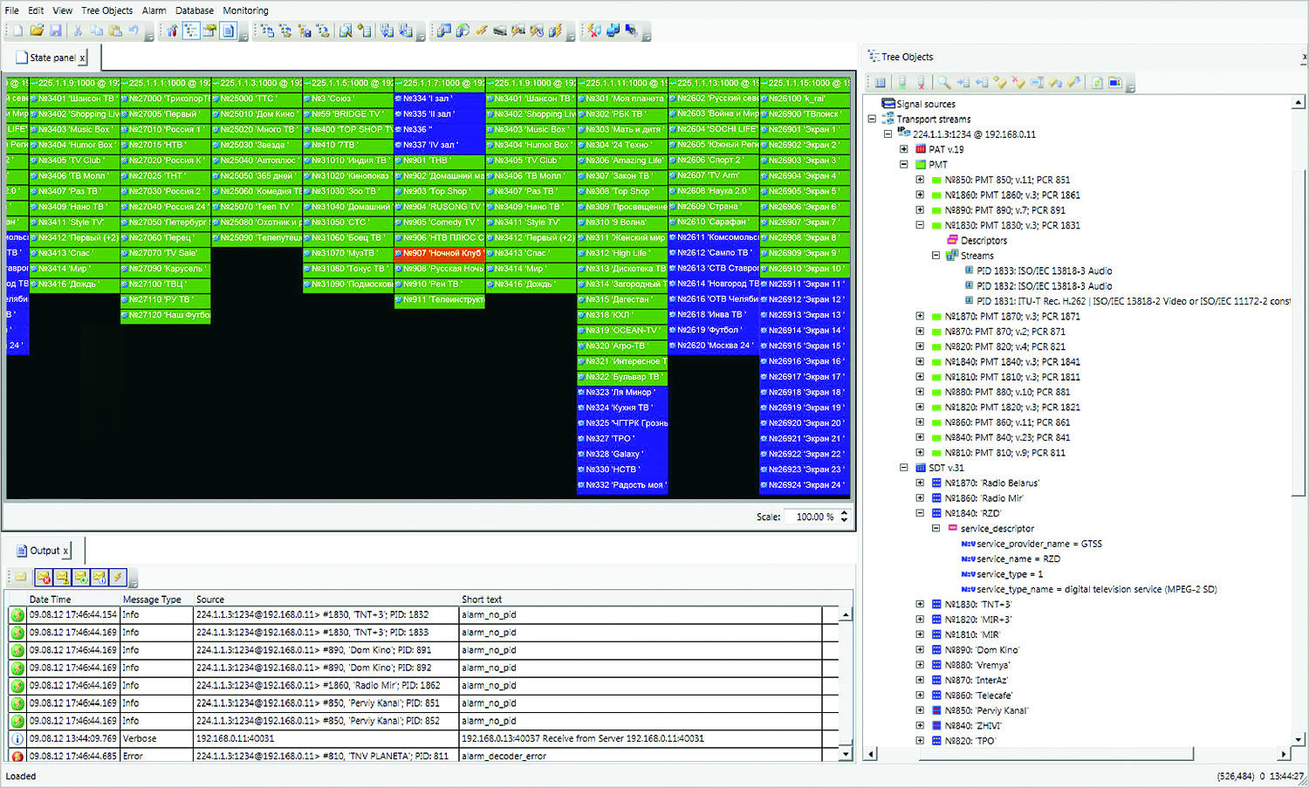Viewport: 1309px width, 788px height.
Task: Click the rename field icon in Tree Objects toolbar
Action: click(1037, 82)
